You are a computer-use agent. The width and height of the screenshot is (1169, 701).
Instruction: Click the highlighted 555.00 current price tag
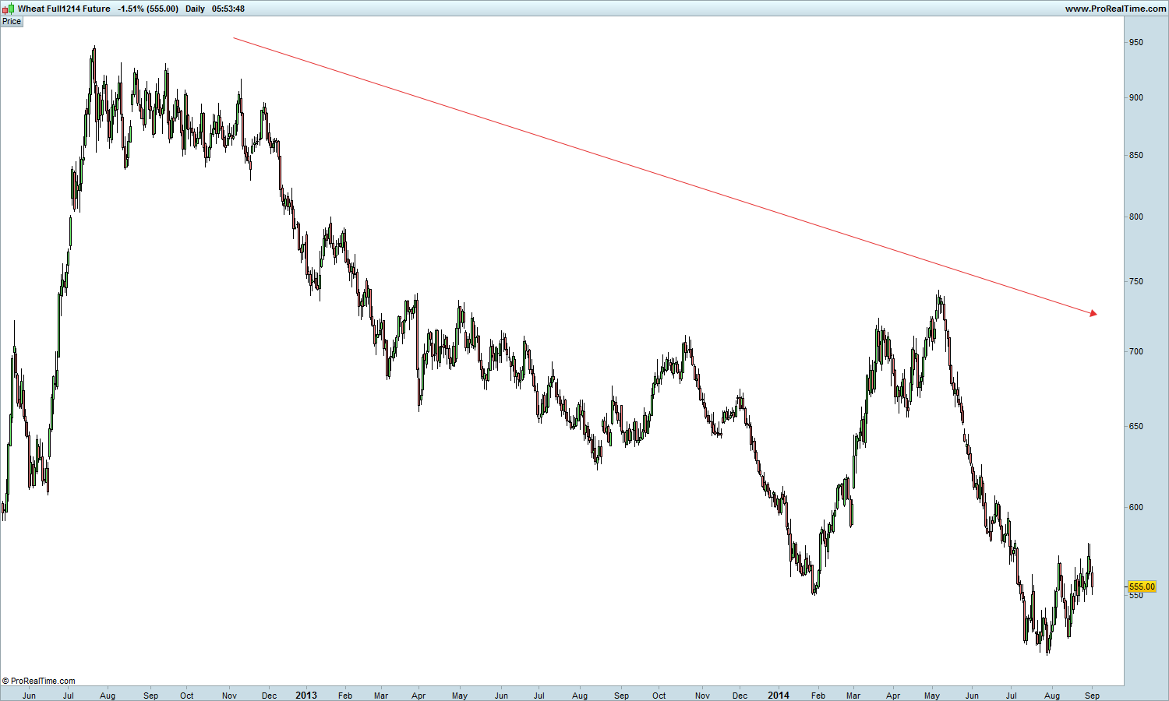[x=1142, y=587]
